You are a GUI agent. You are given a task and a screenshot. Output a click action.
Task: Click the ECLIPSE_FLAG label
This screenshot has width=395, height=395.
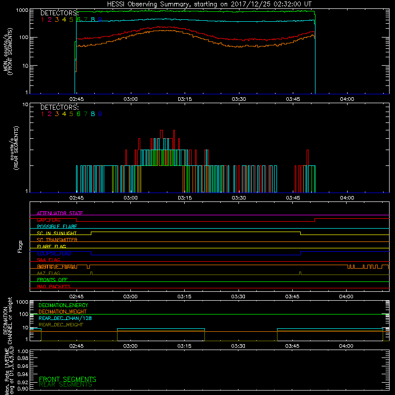54,253
